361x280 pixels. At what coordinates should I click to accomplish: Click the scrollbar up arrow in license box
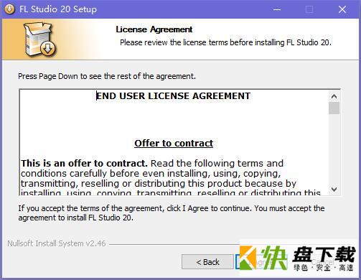click(334, 96)
